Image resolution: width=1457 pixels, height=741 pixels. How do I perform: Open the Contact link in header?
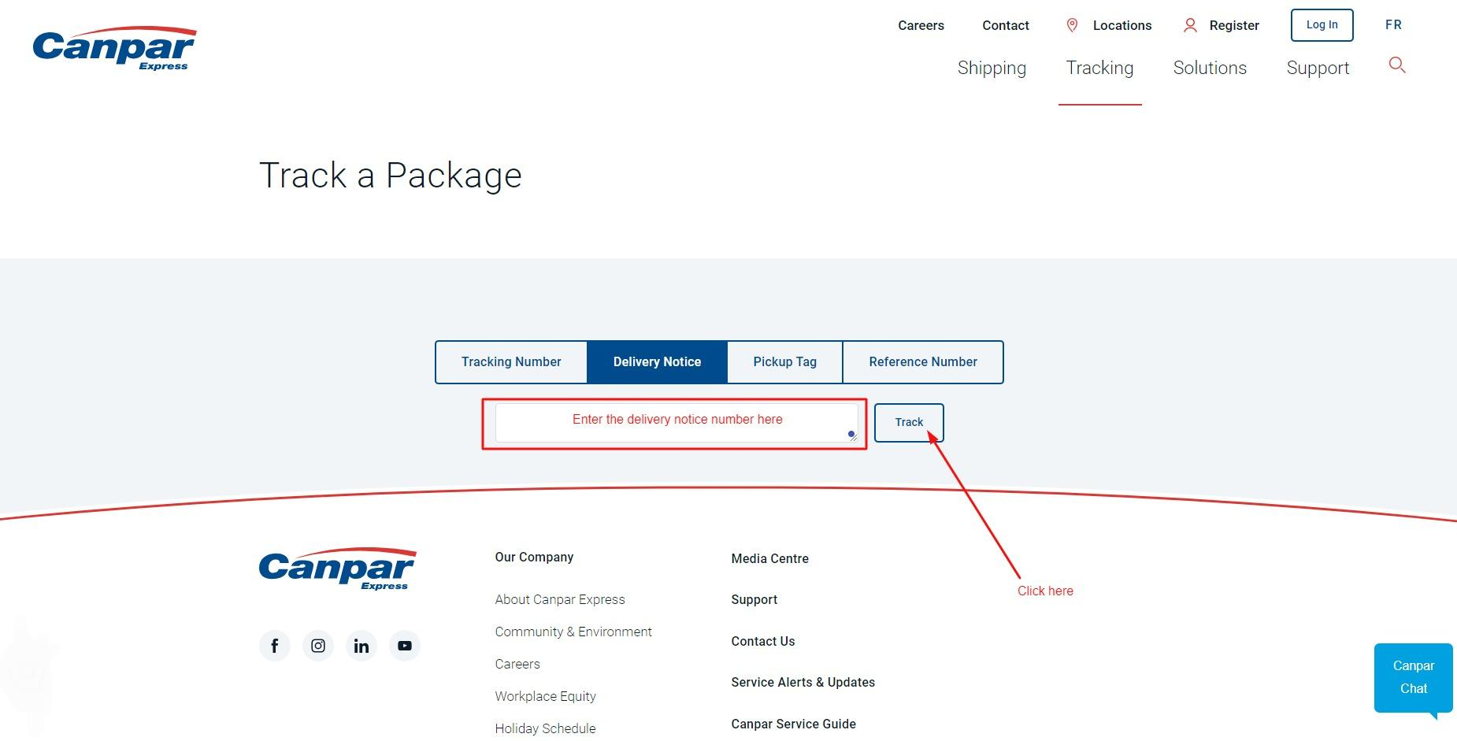coord(1006,25)
